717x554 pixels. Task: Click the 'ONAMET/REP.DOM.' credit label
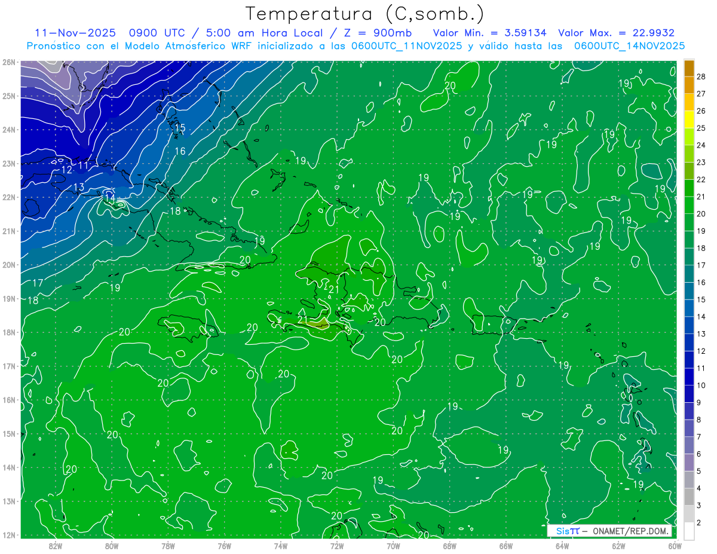tap(632, 531)
